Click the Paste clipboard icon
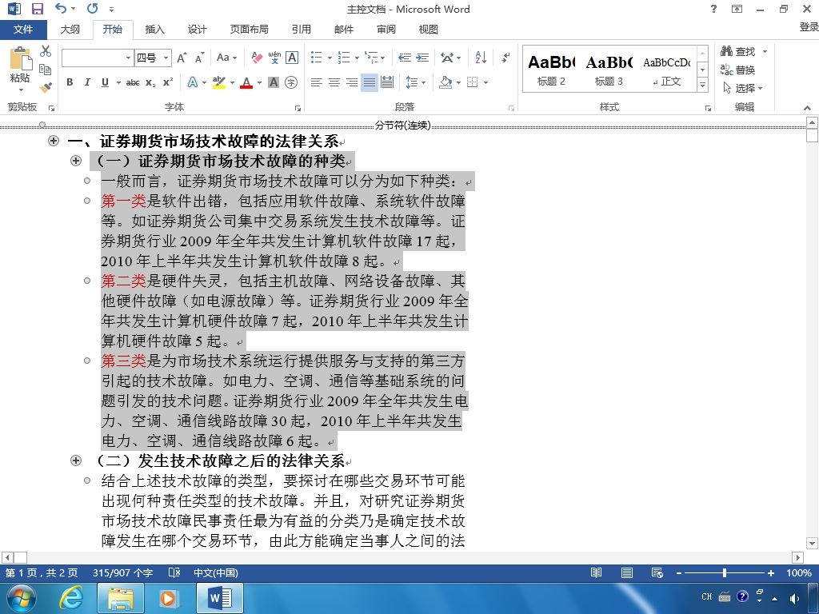819x614 pixels. click(21, 58)
